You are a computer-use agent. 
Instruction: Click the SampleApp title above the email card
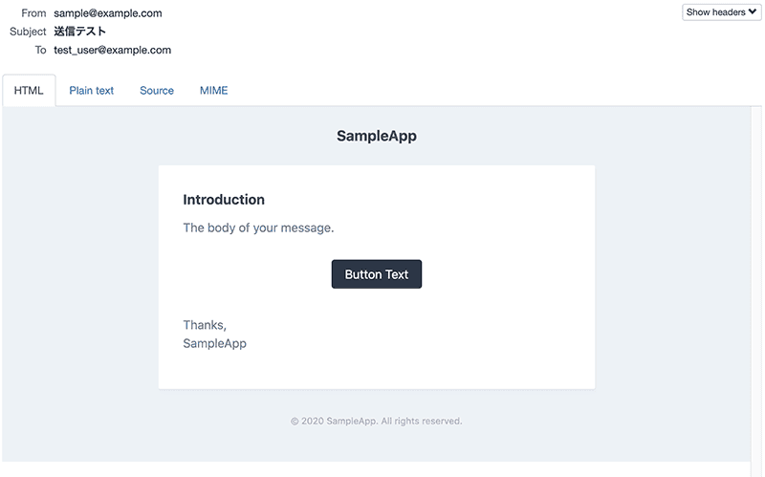coord(376,136)
